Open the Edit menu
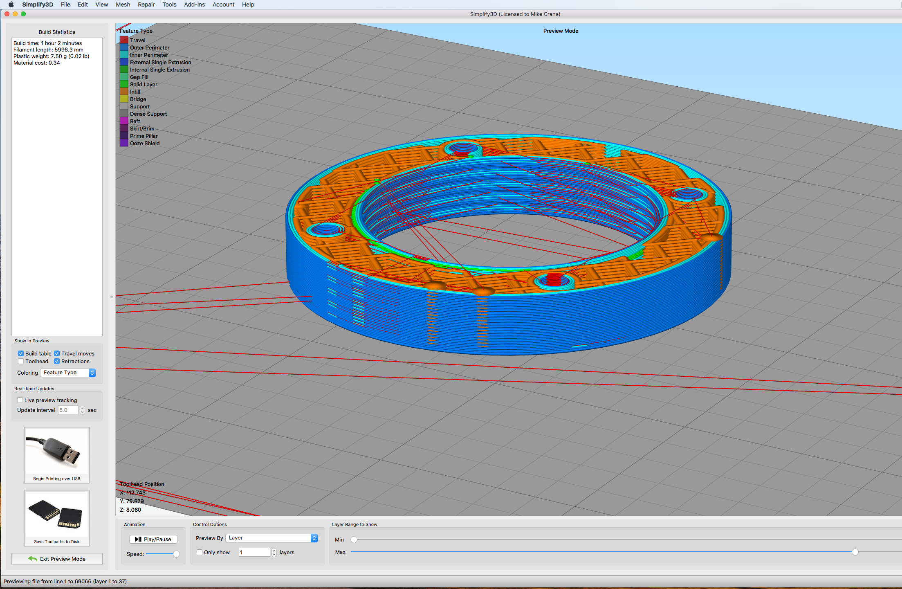Screen dimensions: 902x589 pyautogui.click(x=83, y=4)
